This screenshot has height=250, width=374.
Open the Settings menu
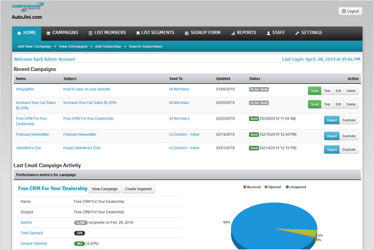[x=309, y=32]
